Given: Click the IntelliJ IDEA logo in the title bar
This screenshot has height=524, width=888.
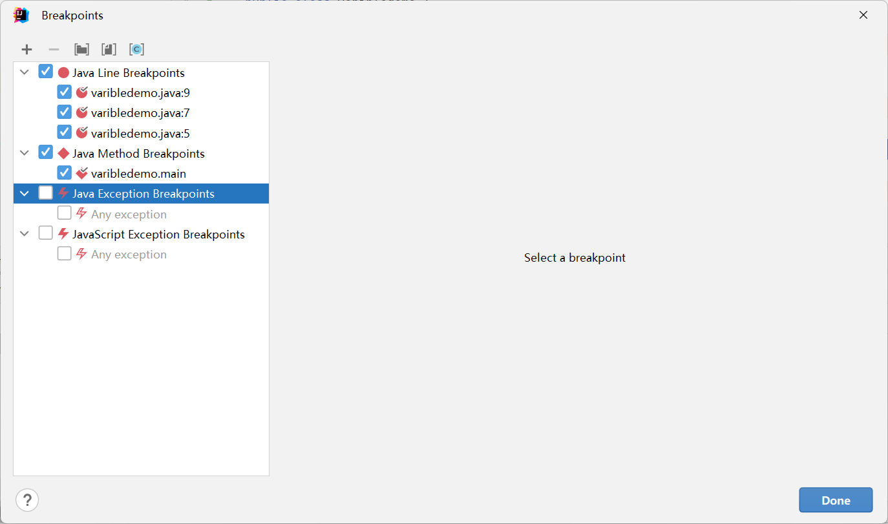Looking at the screenshot, I should tap(21, 14).
